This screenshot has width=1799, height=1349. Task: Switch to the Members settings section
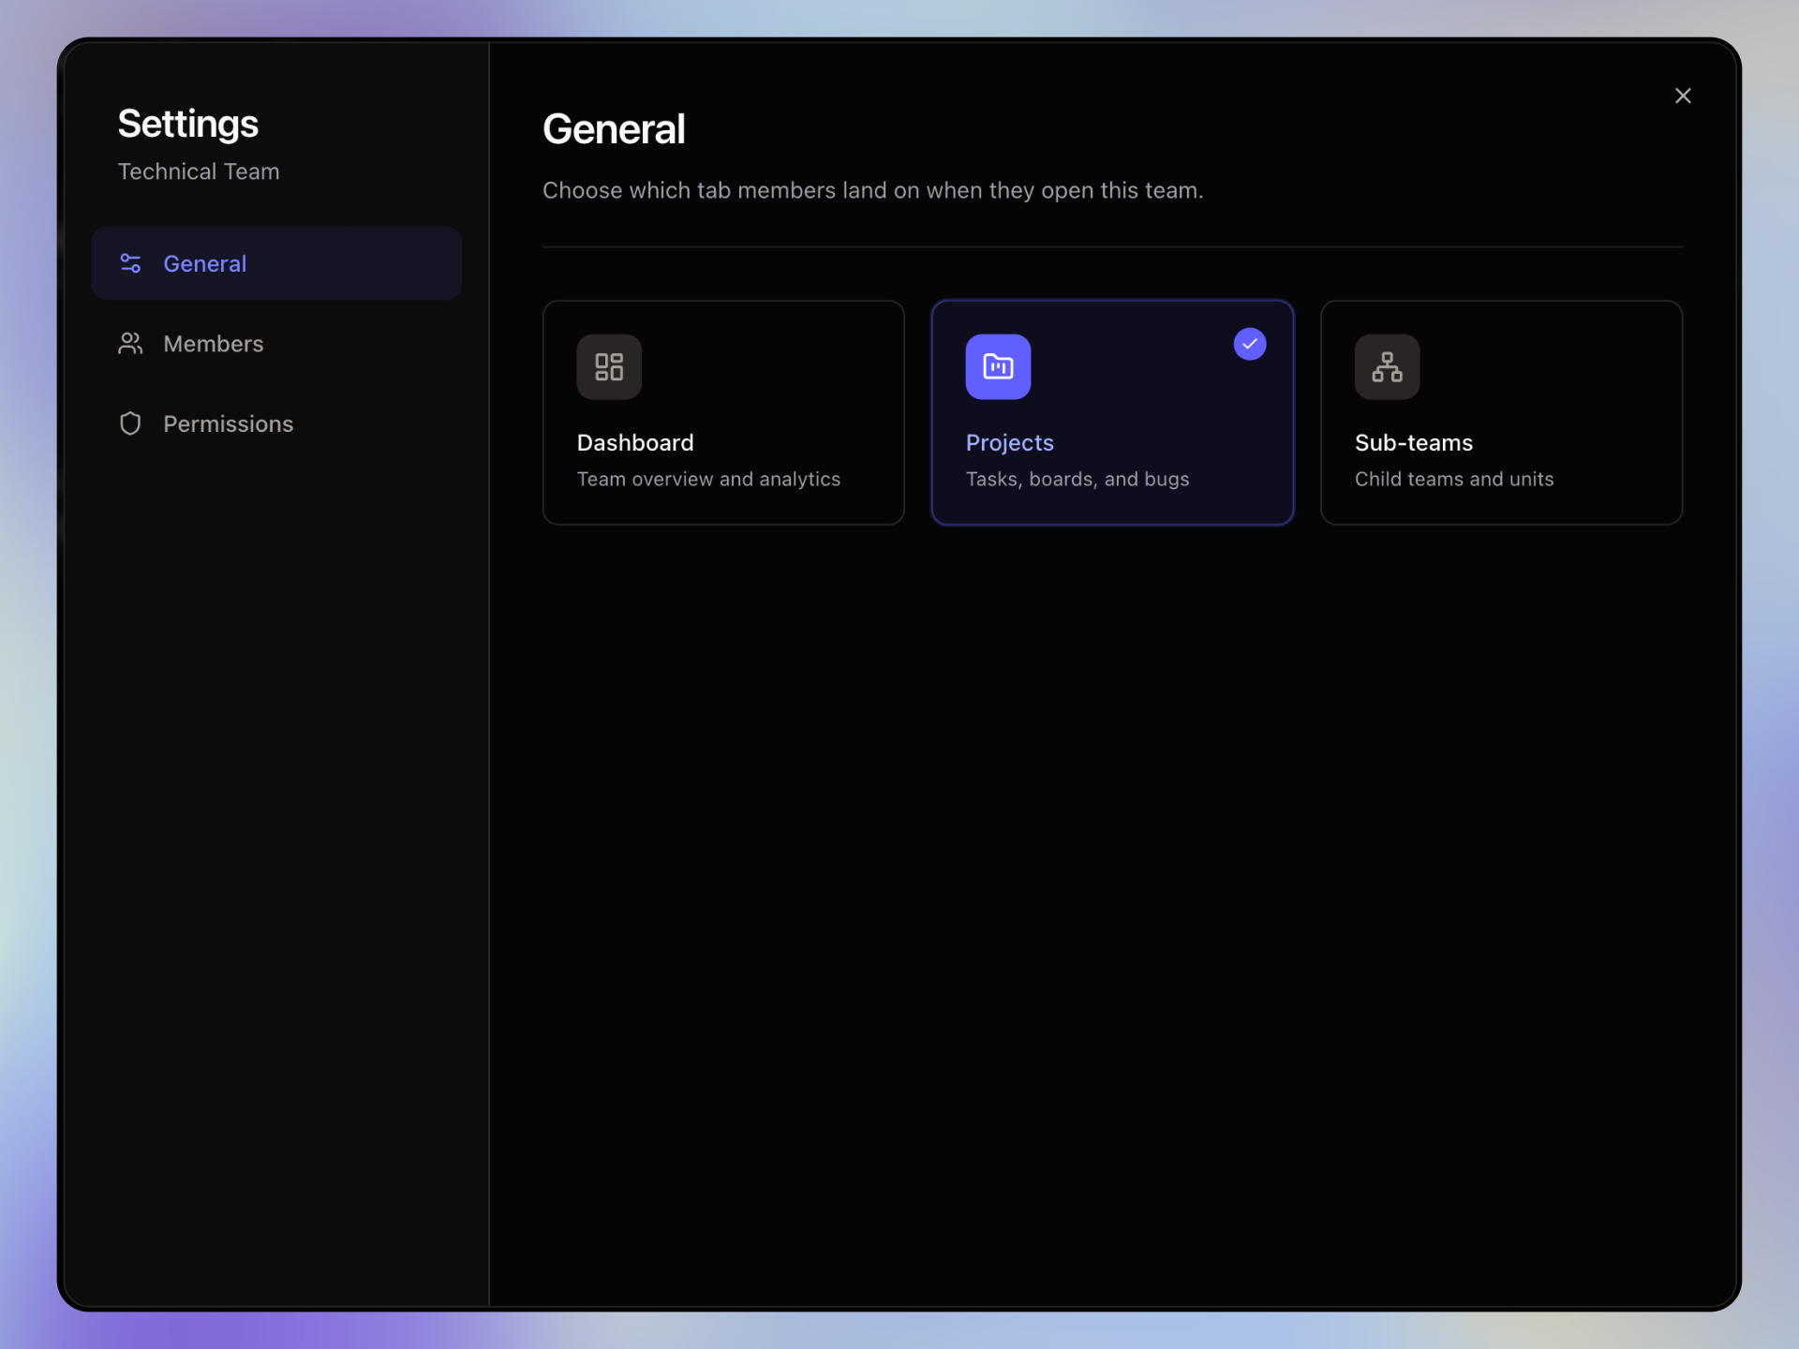pos(276,344)
